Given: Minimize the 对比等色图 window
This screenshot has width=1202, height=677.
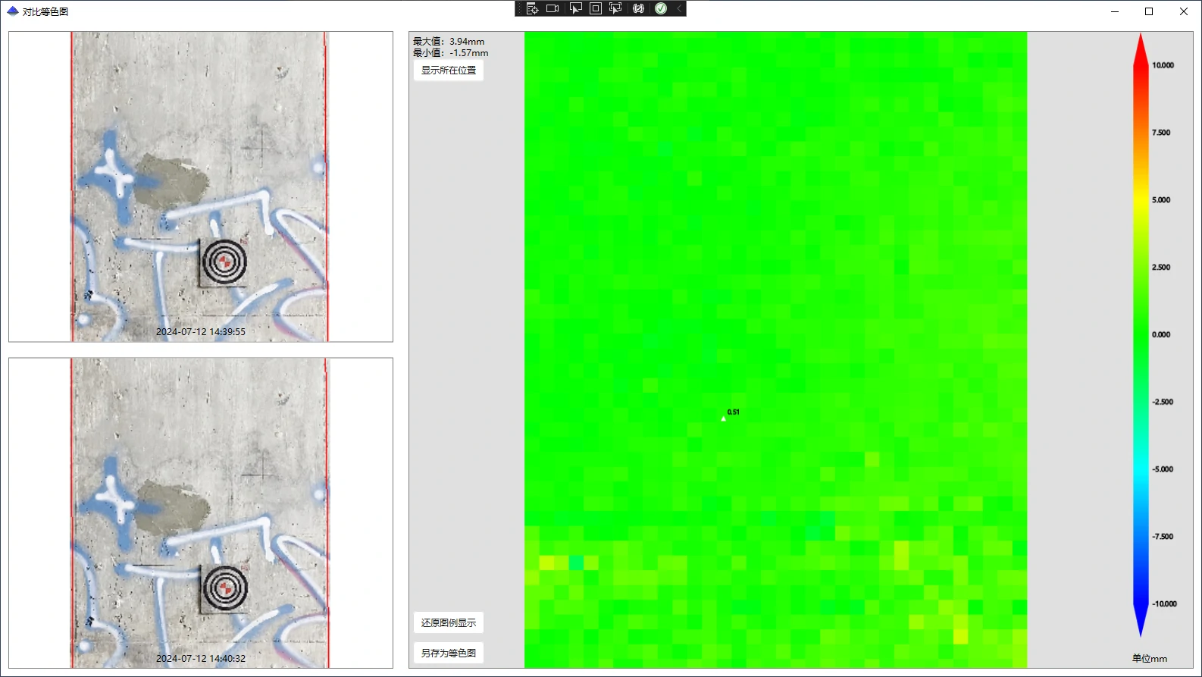Looking at the screenshot, I should (x=1115, y=11).
